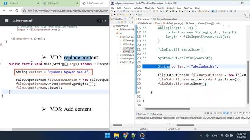
Task: Open the Project menu in Eclipse
Action: (170, 8)
